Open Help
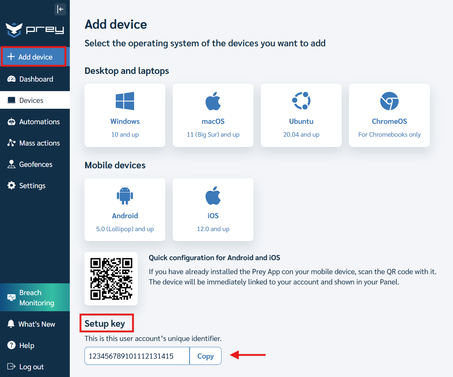The image size is (453, 377). point(35,345)
